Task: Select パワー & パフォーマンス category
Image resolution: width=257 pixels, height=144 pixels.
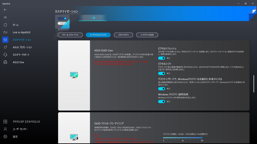Action: [x=70, y=35]
